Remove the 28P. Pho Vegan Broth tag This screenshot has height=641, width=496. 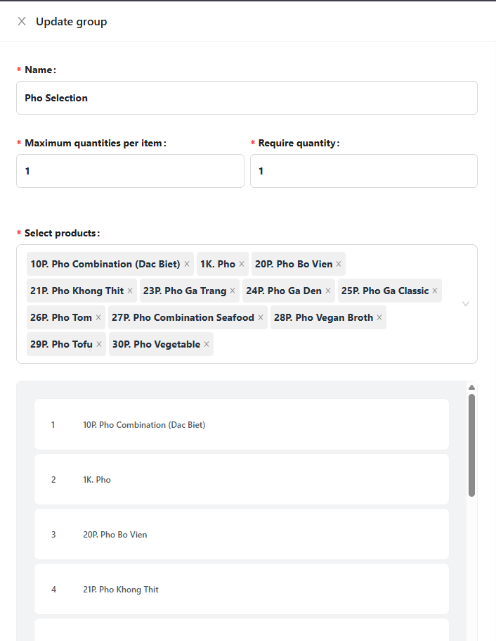[x=378, y=317]
